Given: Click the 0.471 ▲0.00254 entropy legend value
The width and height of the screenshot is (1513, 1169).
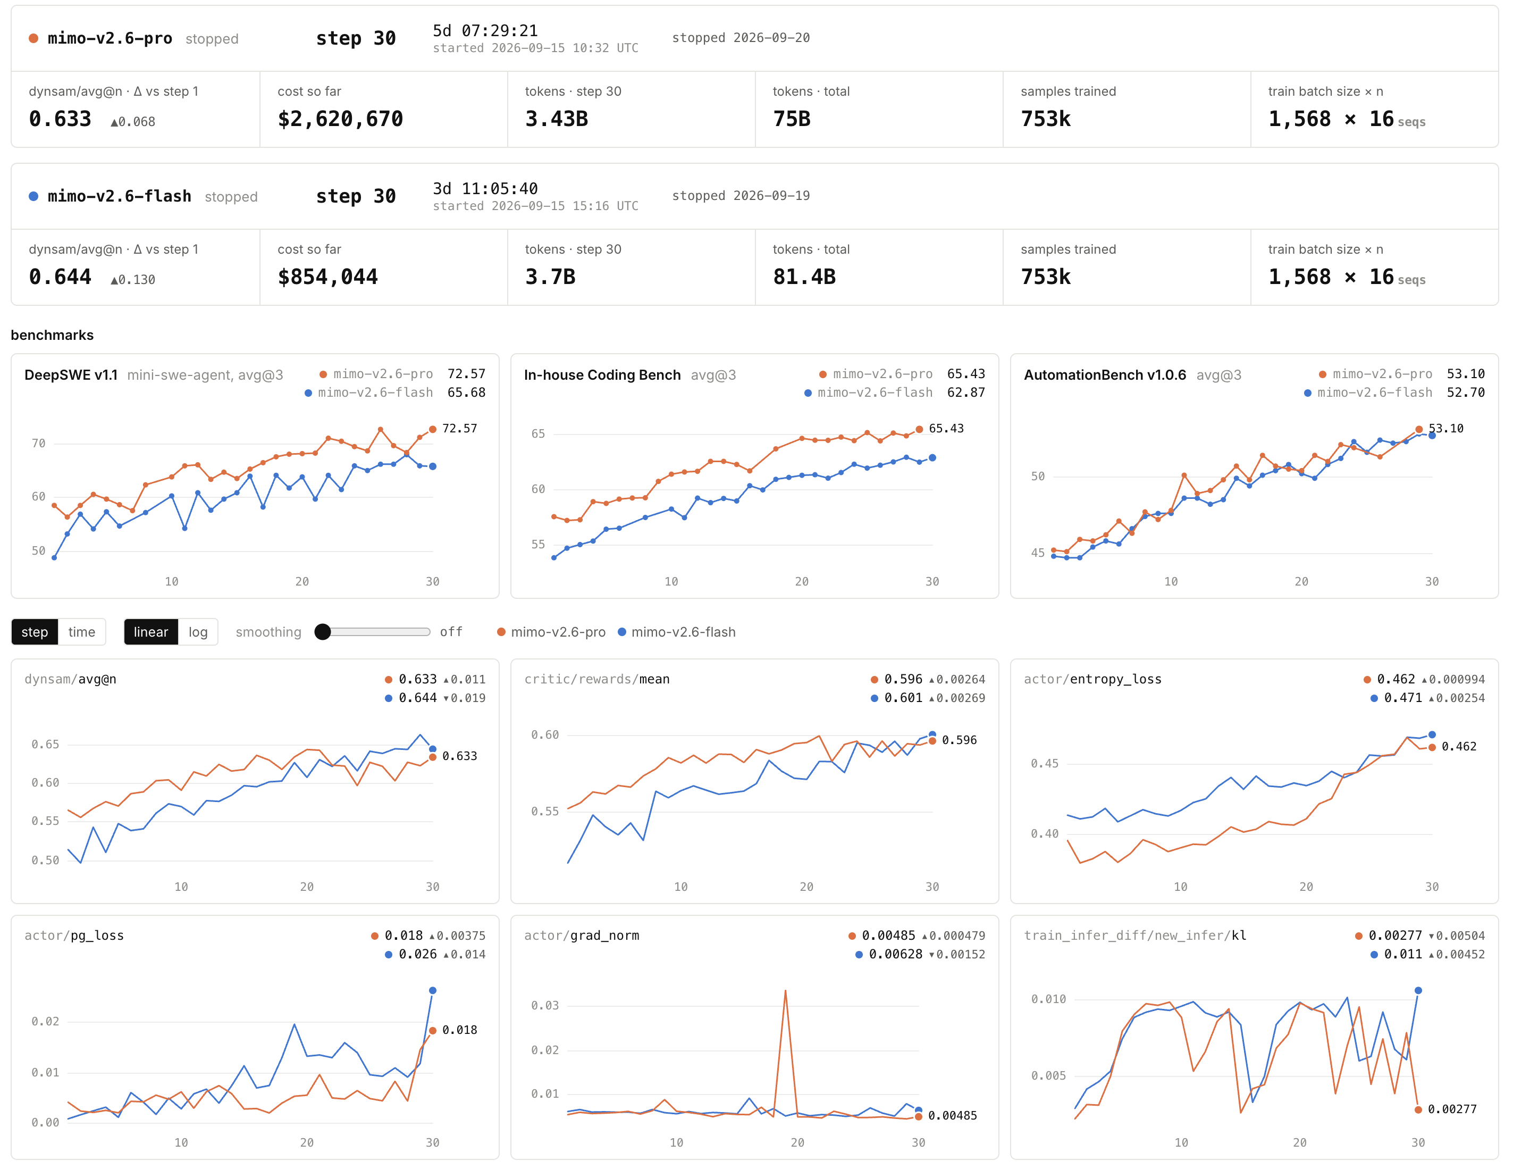Looking at the screenshot, I should tap(1427, 698).
